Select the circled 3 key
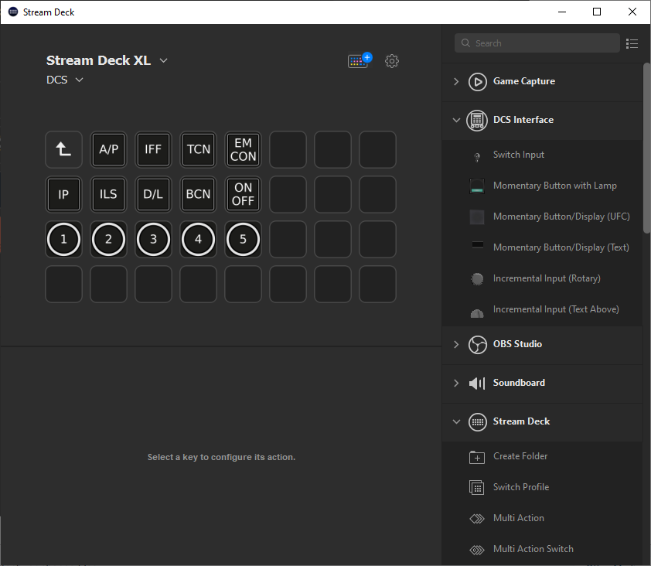The height and width of the screenshot is (566, 651). pyautogui.click(x=153, y=239)
